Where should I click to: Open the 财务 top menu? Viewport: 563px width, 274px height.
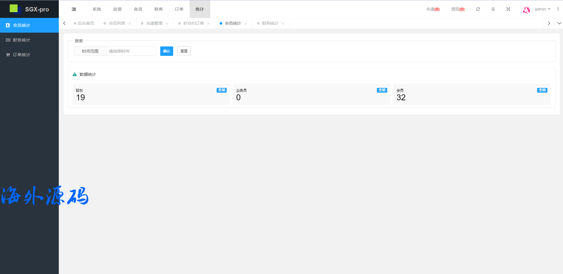[x=158, y=9]
